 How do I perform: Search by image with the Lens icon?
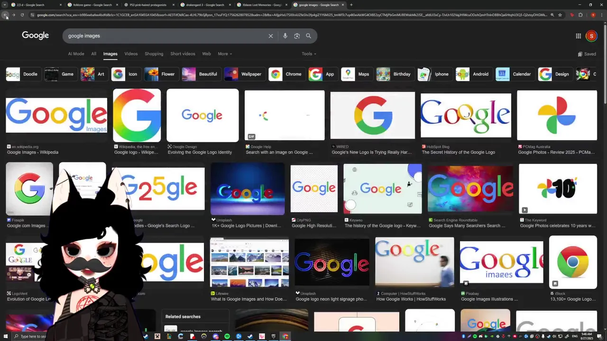click(297, 36)
